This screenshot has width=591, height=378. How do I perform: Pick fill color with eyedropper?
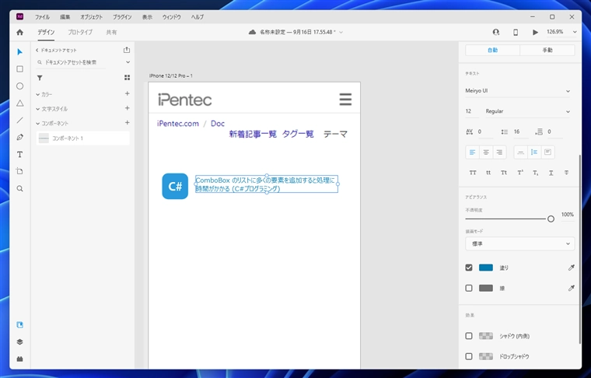(x=572, y=268)
